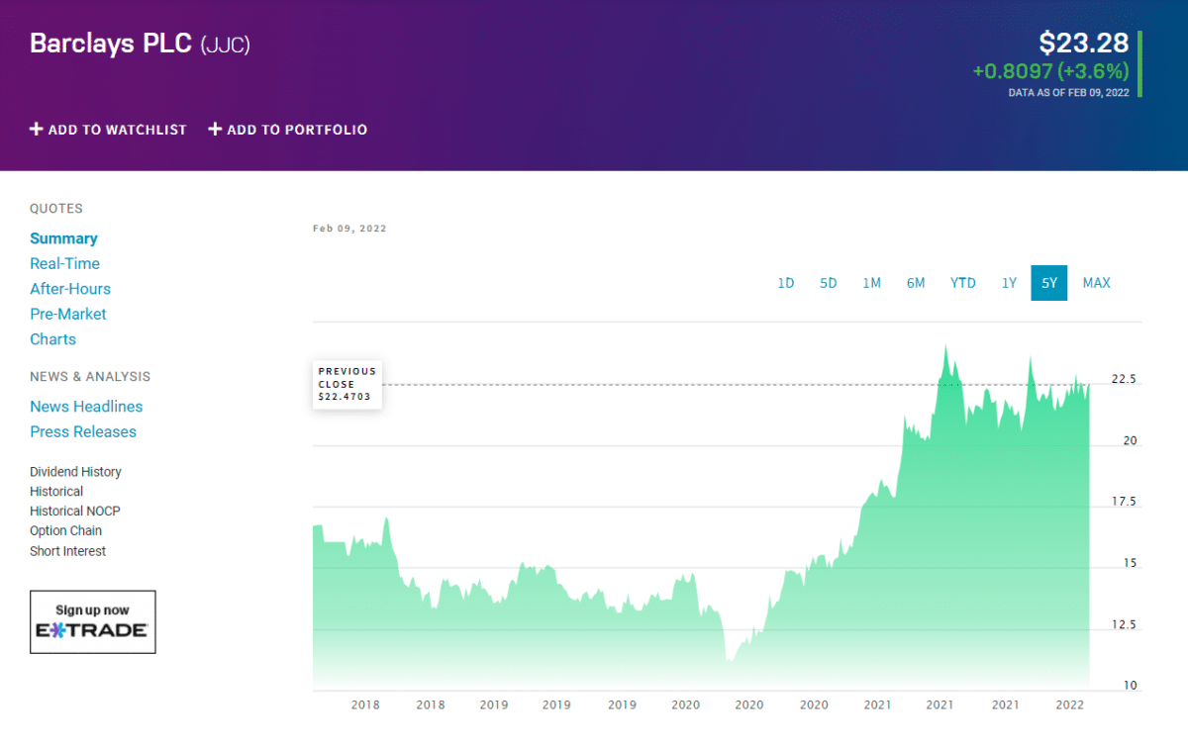Click the Previous Close label on chart
Image resolution: width=1188 pixels, height=750 pixels.
347,385
